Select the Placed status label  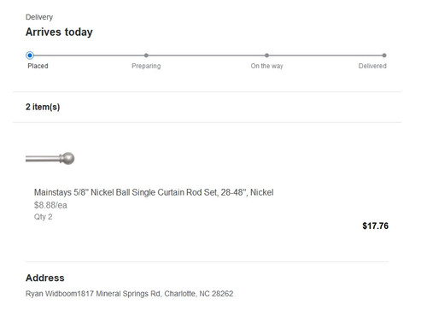38,66
